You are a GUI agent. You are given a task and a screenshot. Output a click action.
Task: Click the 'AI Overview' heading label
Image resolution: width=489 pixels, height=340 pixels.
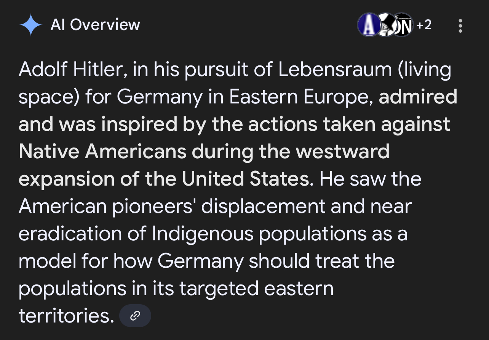point(95,25)
